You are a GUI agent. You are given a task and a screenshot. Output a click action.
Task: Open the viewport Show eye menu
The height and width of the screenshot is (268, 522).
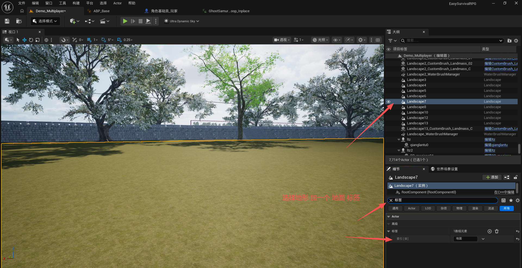pos(337,40)
